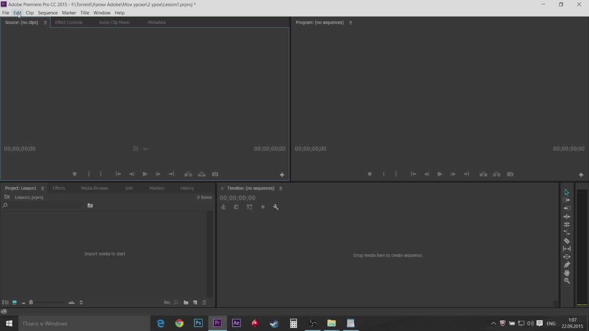Step forward one frame in Source monitor
The height and width of the screenshot is (331, 589).
[158, 174]
